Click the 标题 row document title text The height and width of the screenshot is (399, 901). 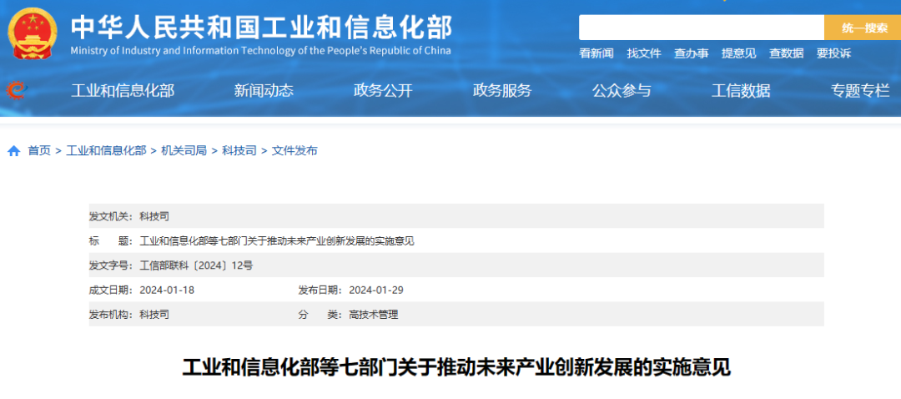277,241
